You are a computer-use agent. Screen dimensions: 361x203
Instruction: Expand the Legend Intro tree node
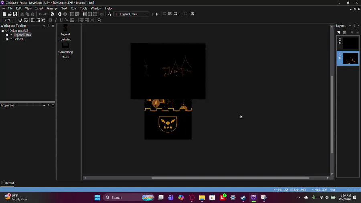[7, 35]
